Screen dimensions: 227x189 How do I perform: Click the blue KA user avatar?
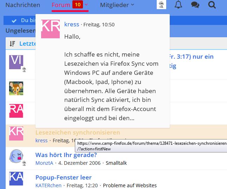coord(16,179)
